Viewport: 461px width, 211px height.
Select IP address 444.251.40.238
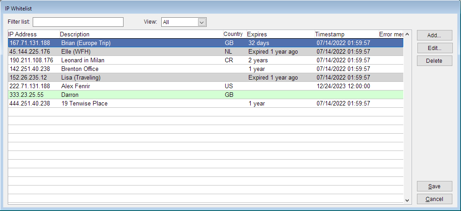point(30,104)
